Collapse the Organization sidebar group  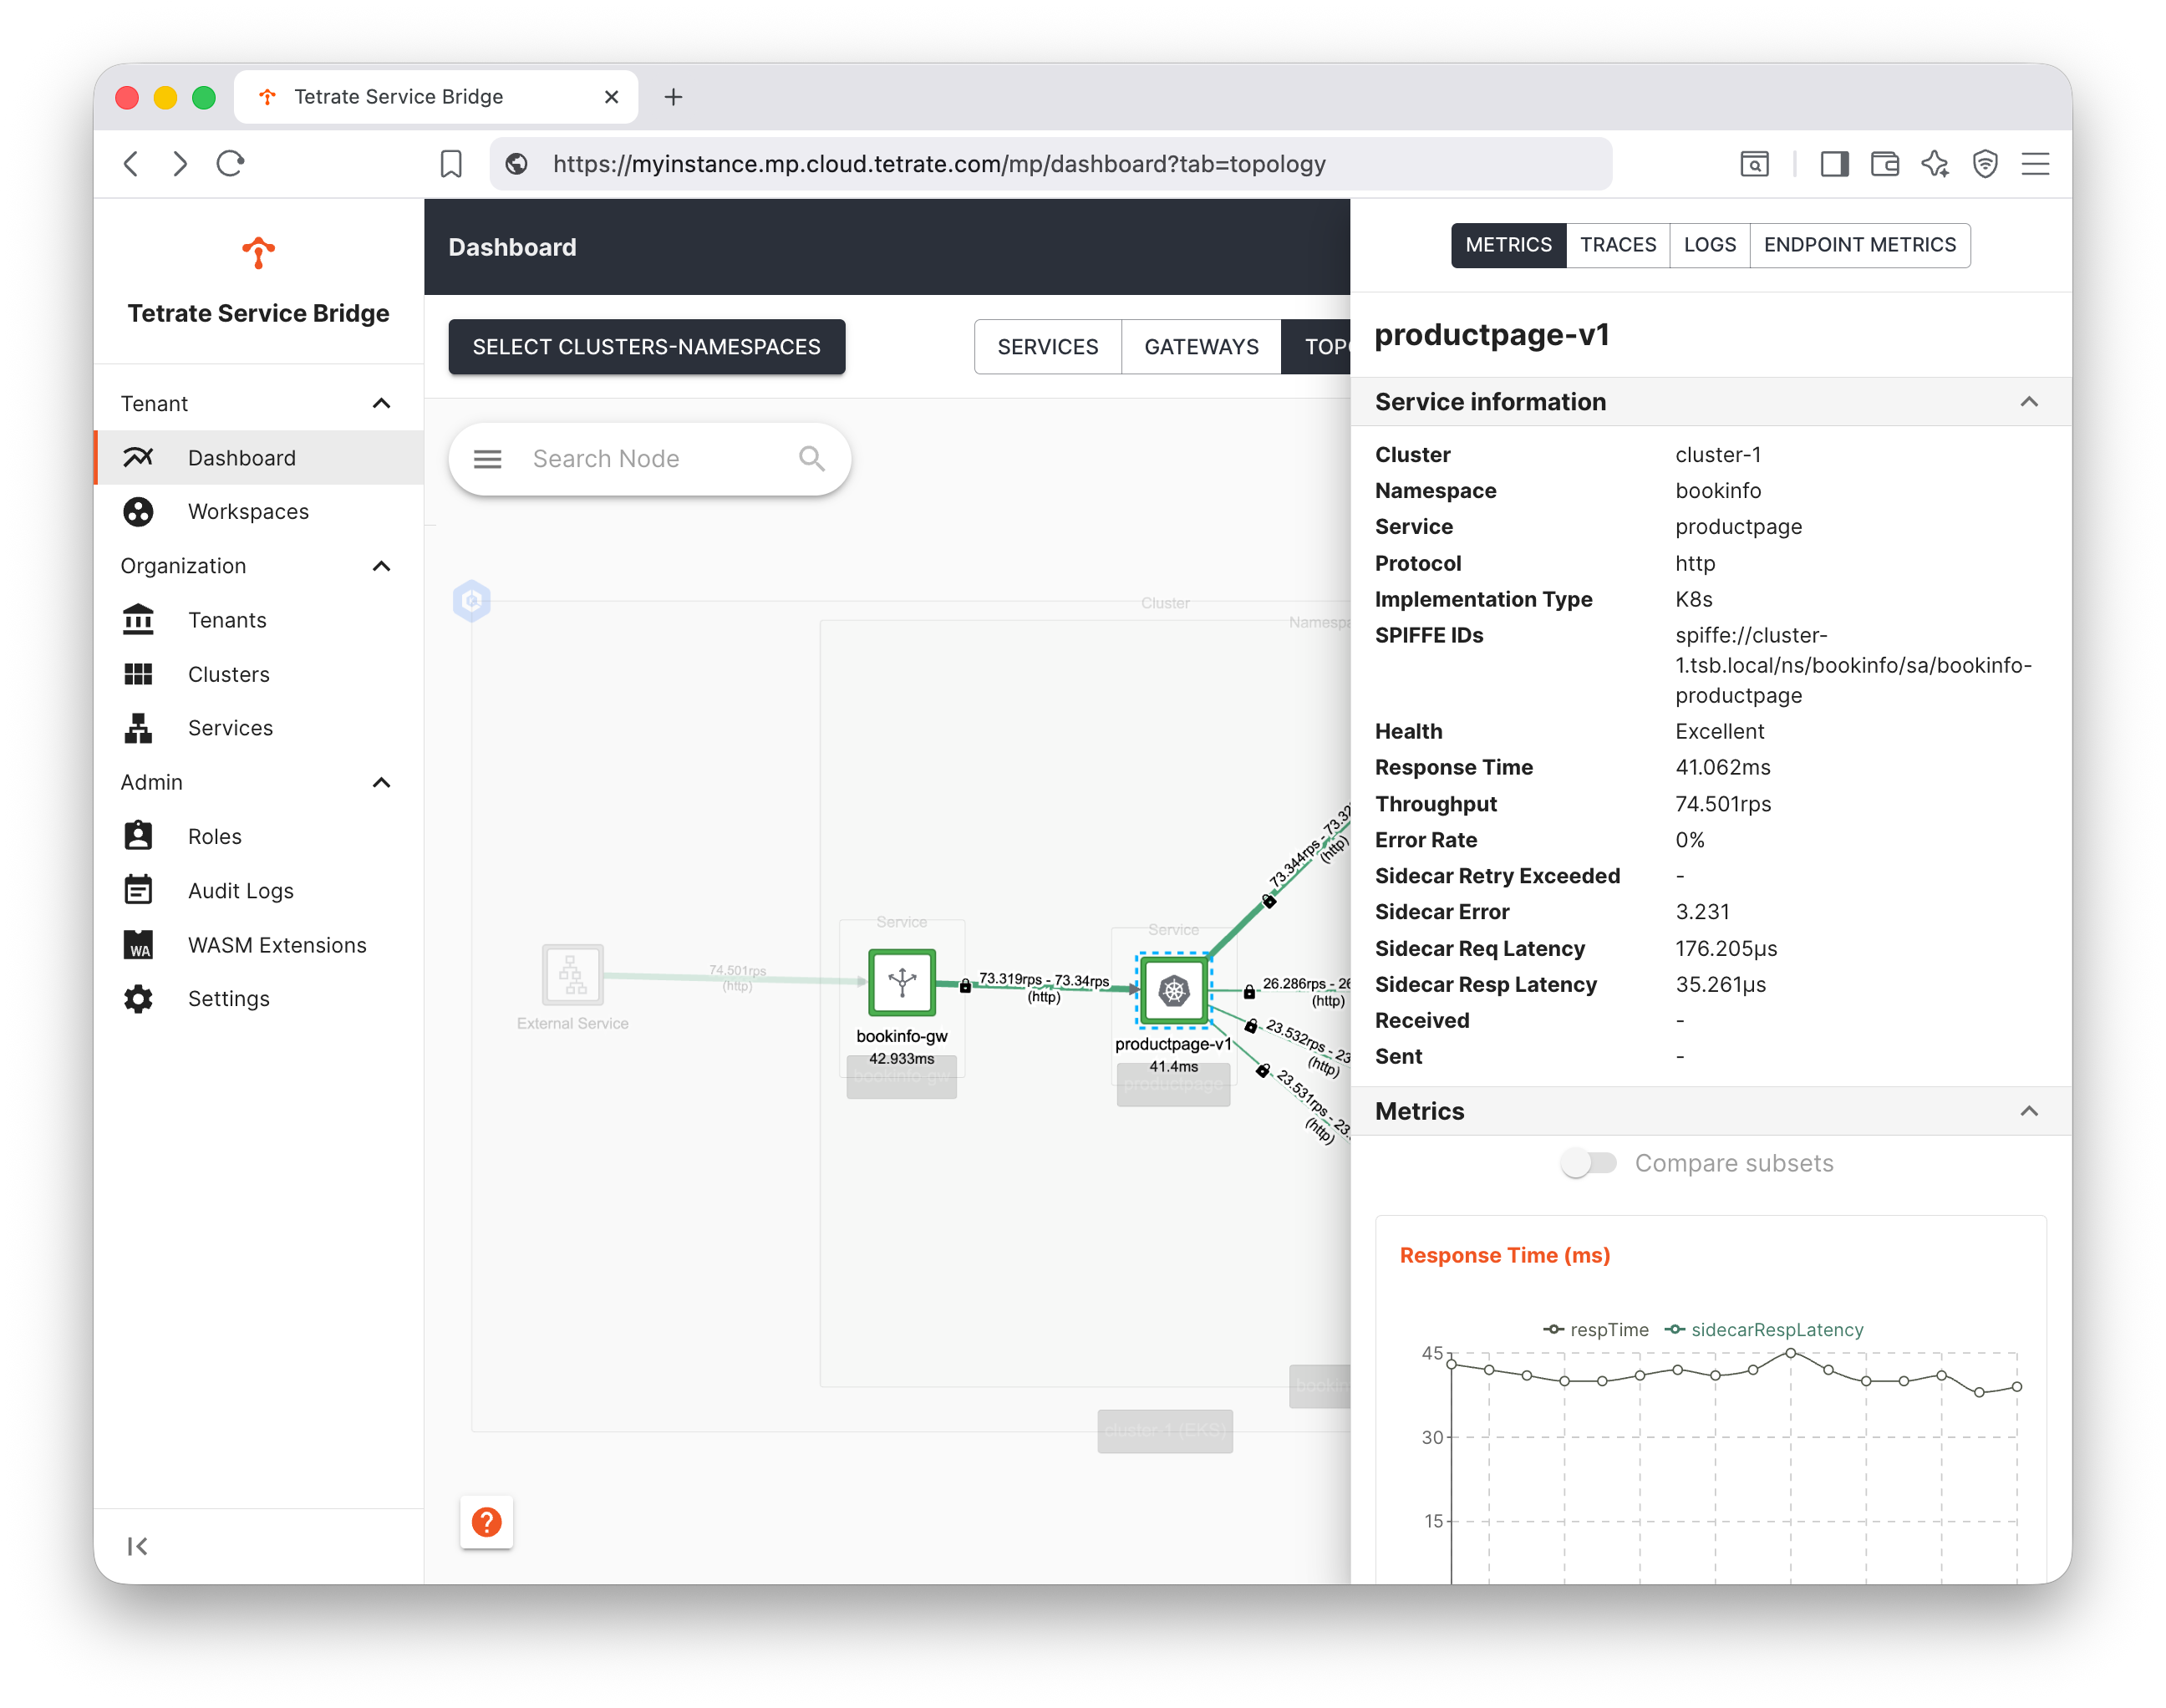[381, 566]
